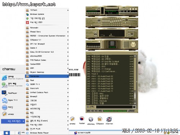Expand the Easy CD-DA Extractor submenu

click(47, 52)
